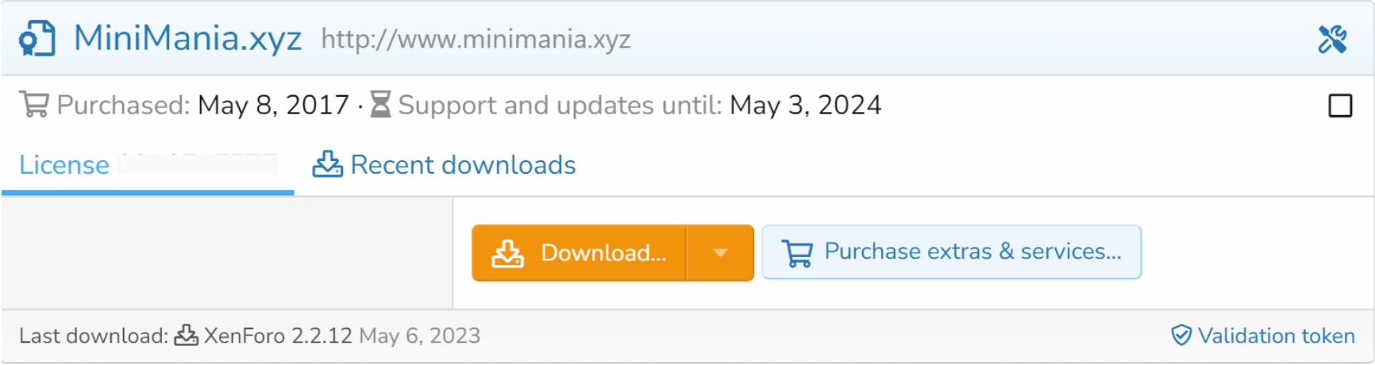The image size is (1375, 365).
Task: Click the shopping cart icon beside Purchased
Action: coord(34,105)
